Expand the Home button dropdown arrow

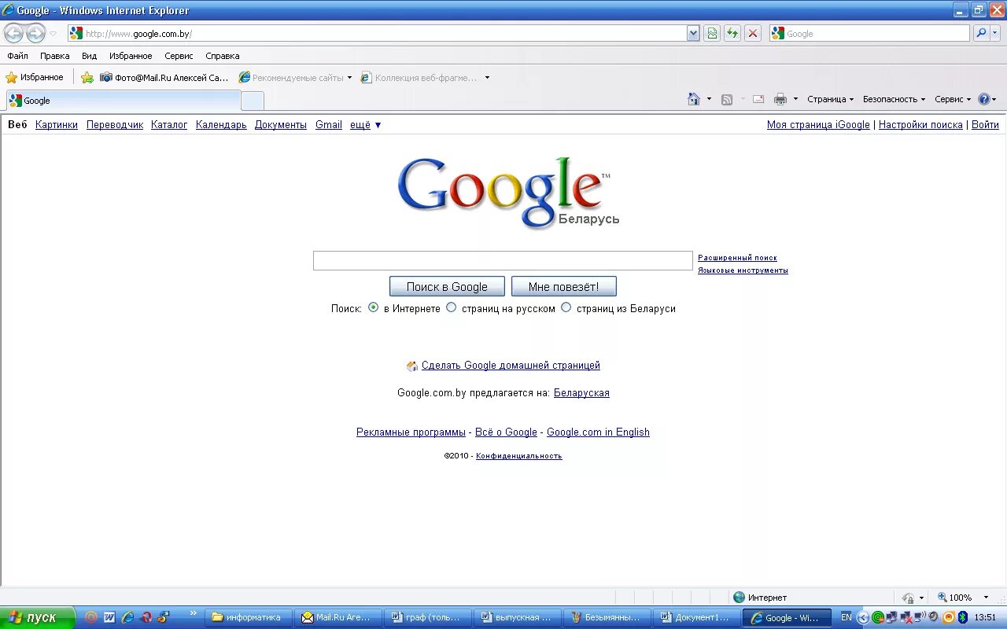coord(709,99)
